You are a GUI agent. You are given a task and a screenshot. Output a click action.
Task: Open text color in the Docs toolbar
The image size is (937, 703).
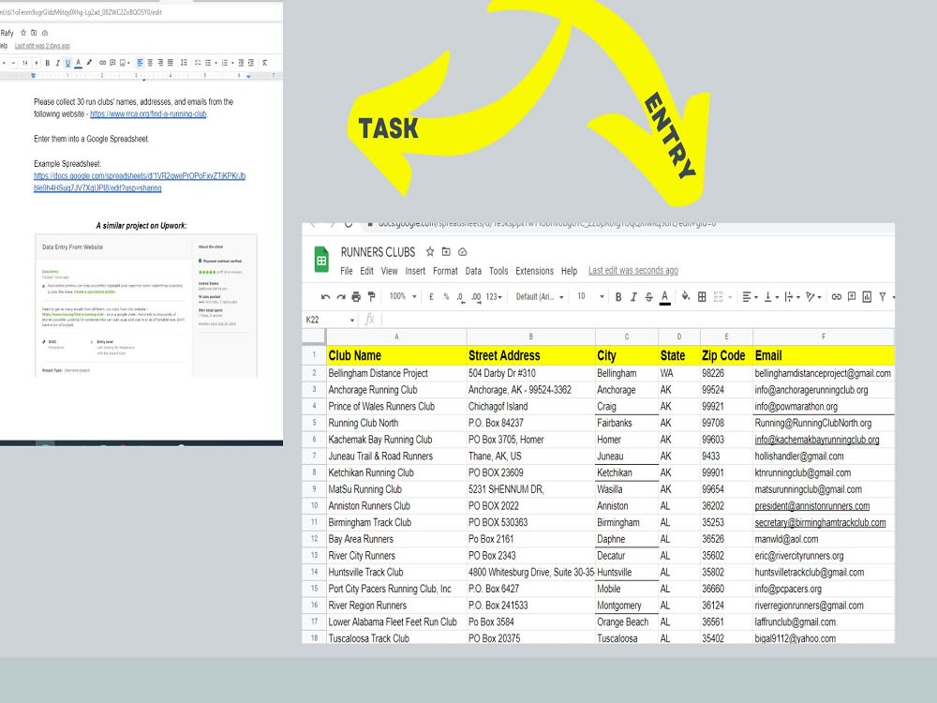pos(79,63)
